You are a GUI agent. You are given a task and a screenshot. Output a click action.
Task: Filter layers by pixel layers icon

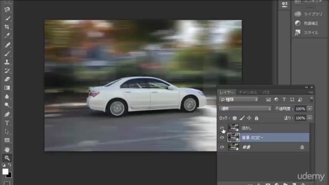pos(268,100)
